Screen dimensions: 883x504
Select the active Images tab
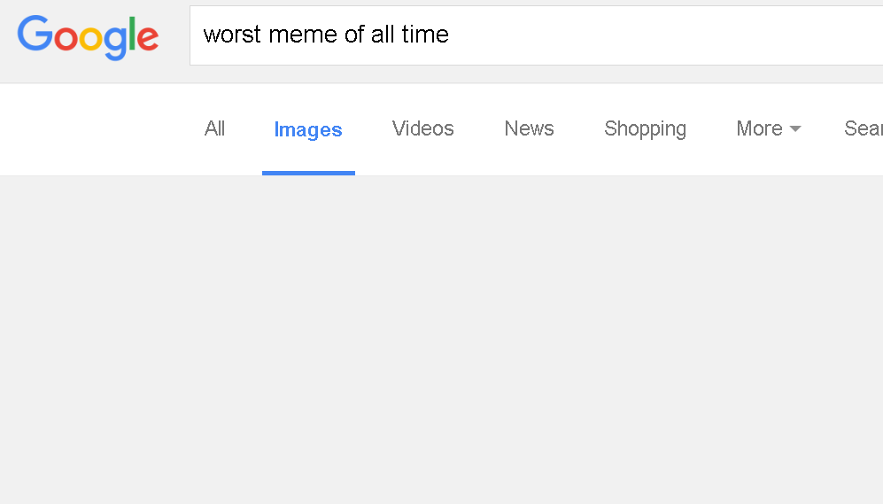308,129
